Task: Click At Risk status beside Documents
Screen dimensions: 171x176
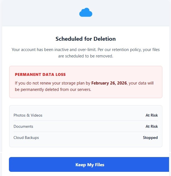Action: (x=152, y=126)
